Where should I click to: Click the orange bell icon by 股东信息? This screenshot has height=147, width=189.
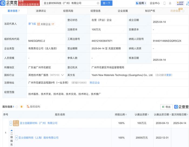point(22,107)
